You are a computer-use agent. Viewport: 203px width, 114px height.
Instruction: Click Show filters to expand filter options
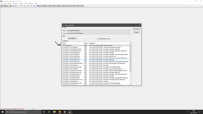click(x=72, y=38)
